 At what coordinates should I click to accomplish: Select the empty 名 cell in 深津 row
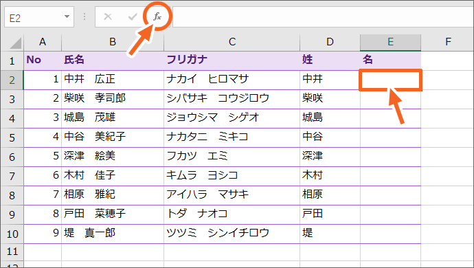pos(391,157)
